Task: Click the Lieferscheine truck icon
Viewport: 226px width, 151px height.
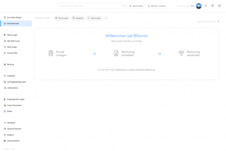Action: 5,88
